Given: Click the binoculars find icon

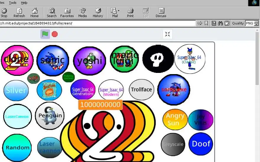Looking at the screenshot, I should [x=220, y=23].
